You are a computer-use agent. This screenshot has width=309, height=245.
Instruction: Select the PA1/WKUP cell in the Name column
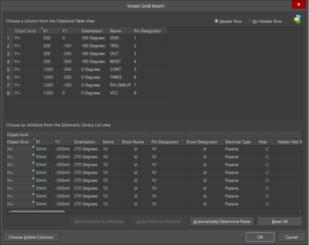[x=120, y=85]
